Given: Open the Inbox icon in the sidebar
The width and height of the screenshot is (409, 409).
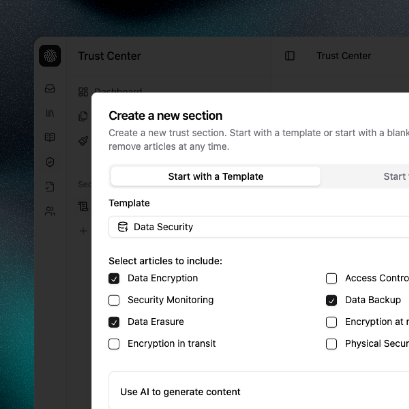Looking at the screenshot, I should point(50,89).
